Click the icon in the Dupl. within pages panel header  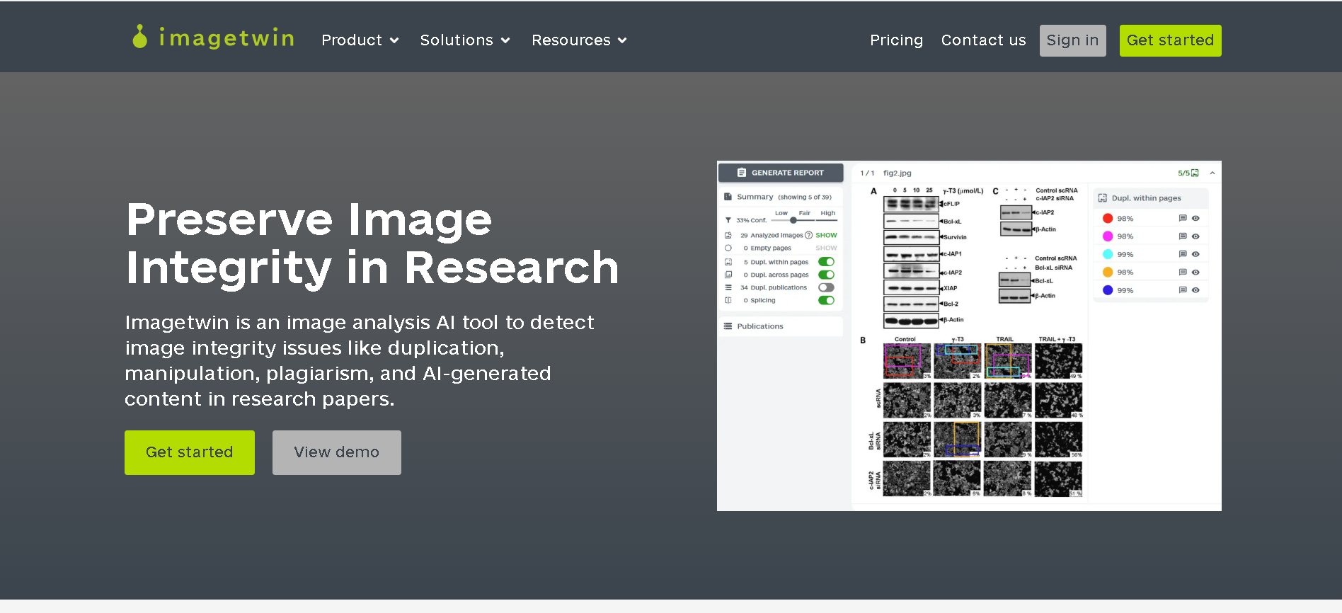point(1103,198)
